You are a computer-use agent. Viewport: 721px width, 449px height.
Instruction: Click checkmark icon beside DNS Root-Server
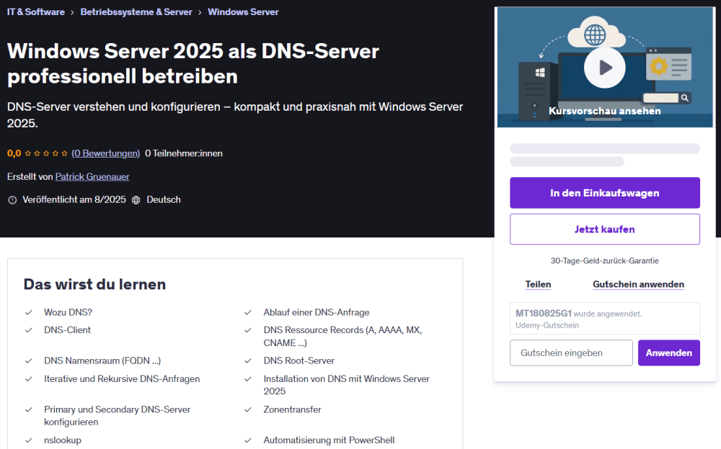click(248, 360)
